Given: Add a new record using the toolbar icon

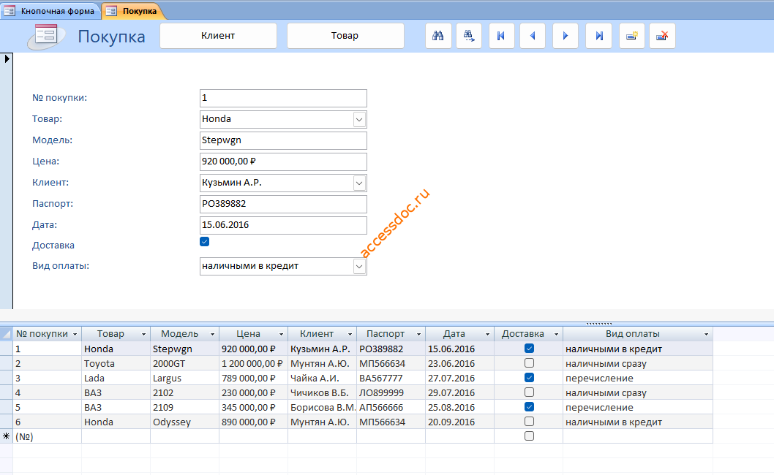Looking at the screenshot, I should tap(632, 36).
